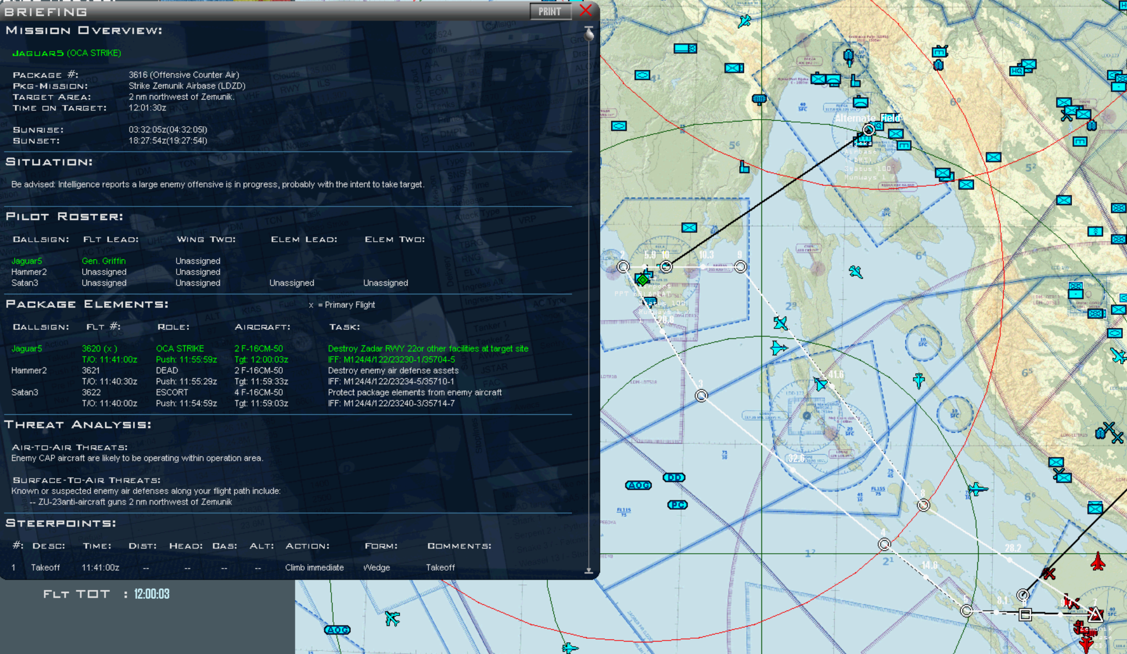Screen dimensions: 1127x654
Task: Click the ZU-23 anti-aircraft guns threat line
Action: [x=131, y=502]
